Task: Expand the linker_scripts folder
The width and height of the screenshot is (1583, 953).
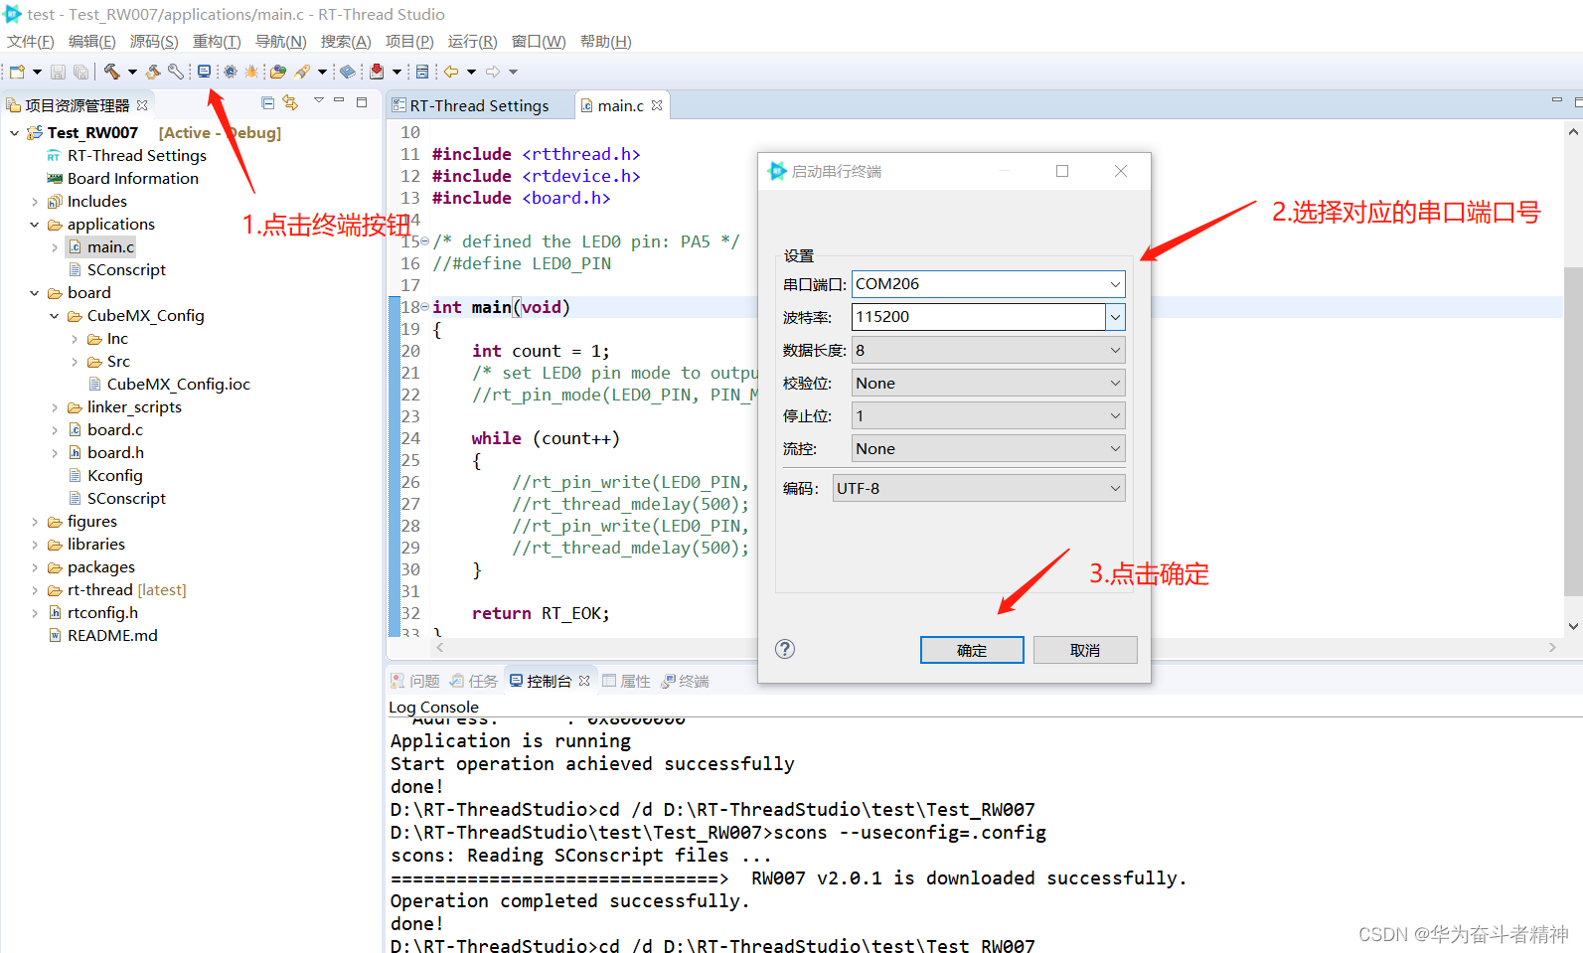Action: tap(54, 407)
